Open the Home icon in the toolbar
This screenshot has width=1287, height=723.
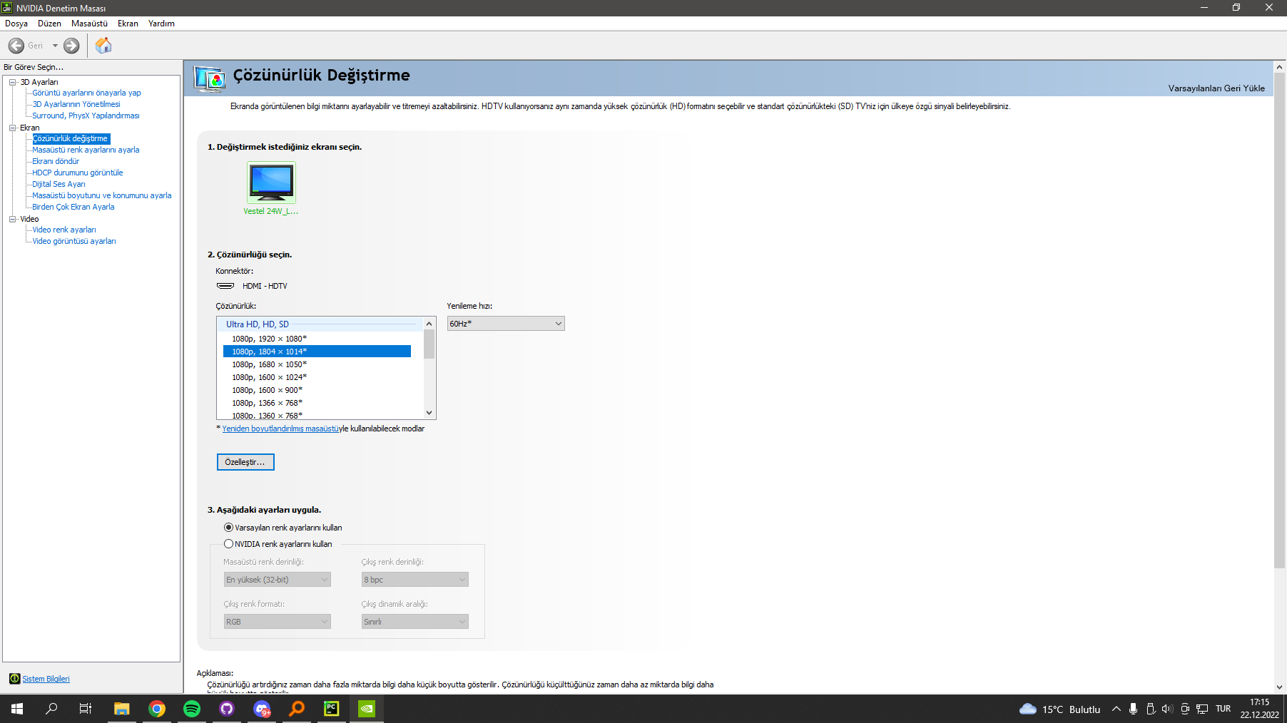[103, 46]
